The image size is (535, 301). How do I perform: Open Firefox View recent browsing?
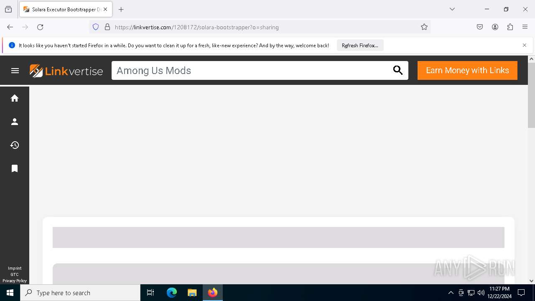pos(8,9)
